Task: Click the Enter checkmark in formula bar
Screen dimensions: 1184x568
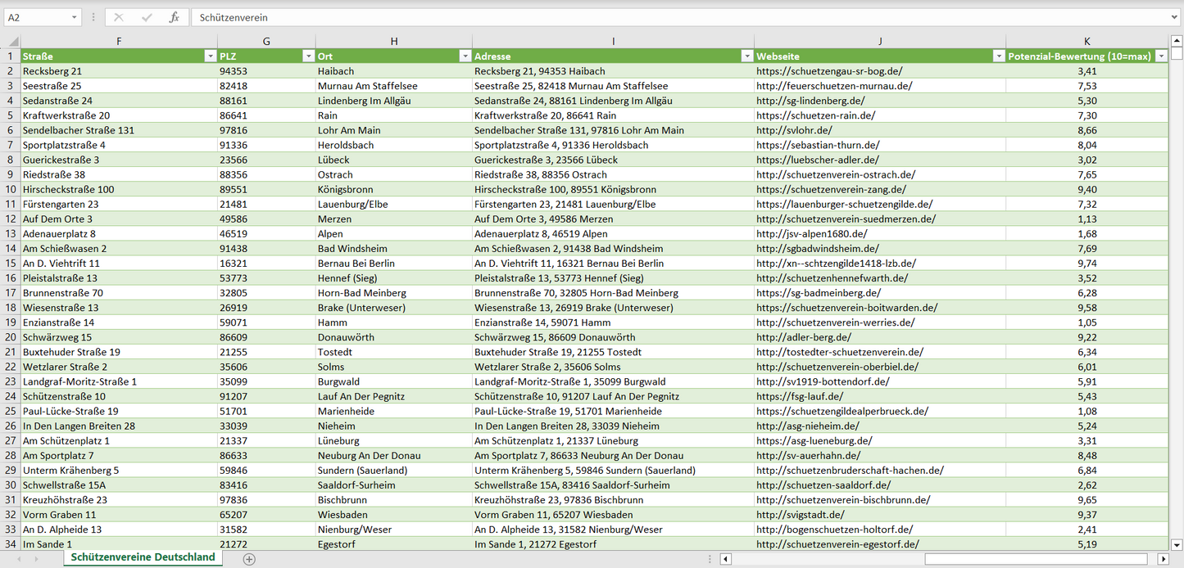Action: coord(147,17)
